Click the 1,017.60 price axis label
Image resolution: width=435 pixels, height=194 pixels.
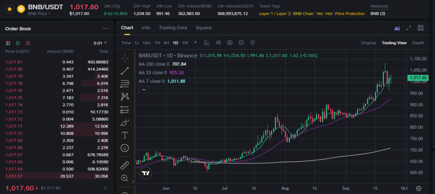pos(417,78)
